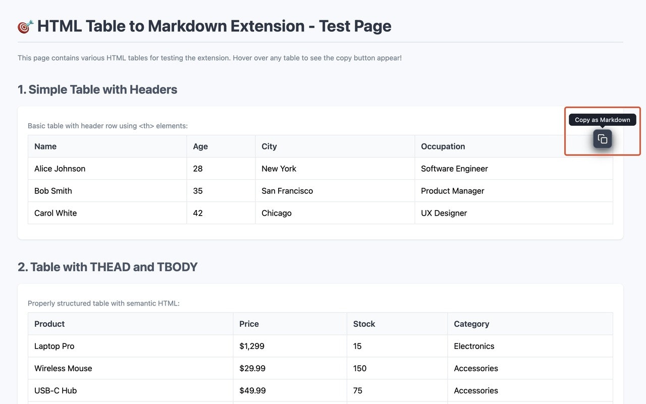Select heading '1. Simple Table with Headers'
This screenshot has height=404, width=646.
click(x=97, y=89)
